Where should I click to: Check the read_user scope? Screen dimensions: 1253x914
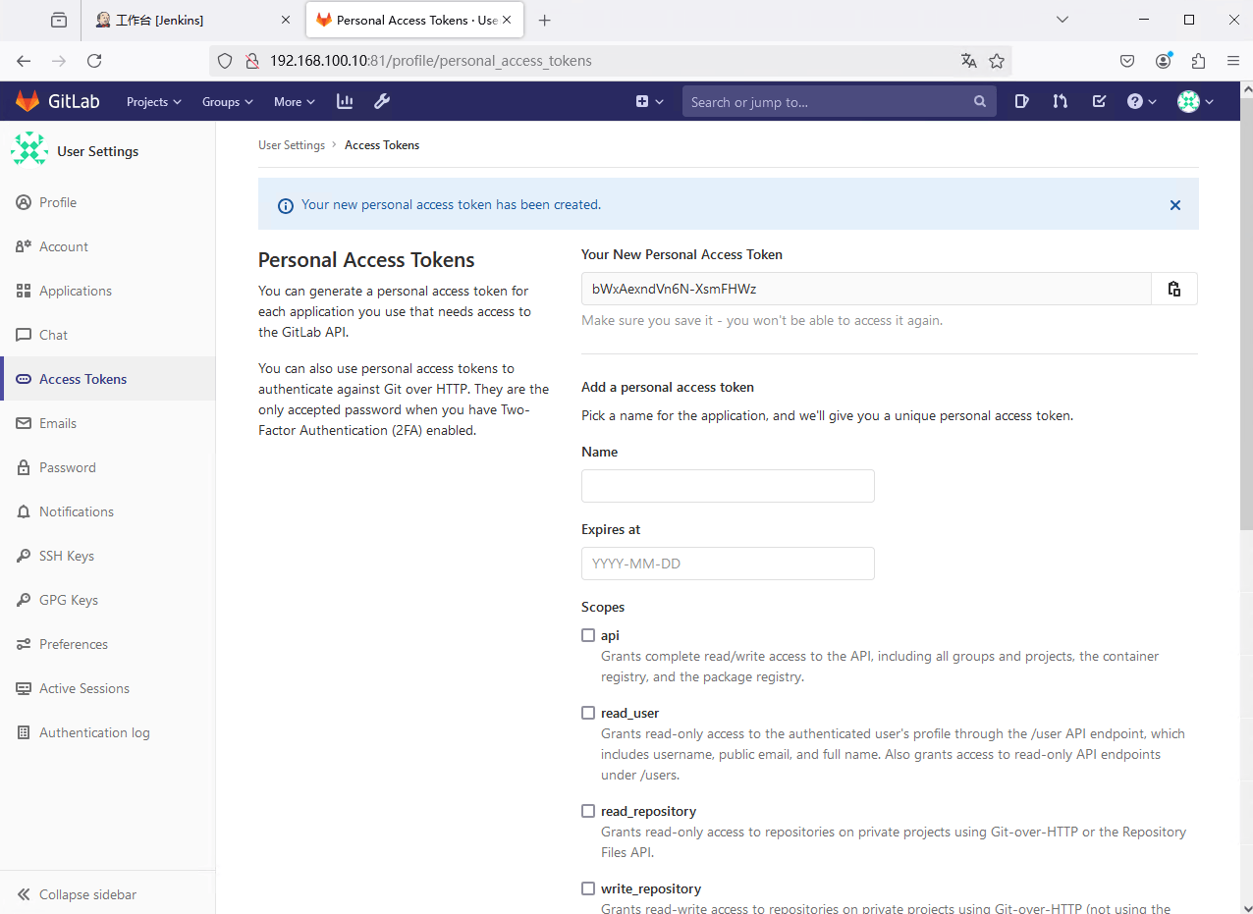(588, 713)
